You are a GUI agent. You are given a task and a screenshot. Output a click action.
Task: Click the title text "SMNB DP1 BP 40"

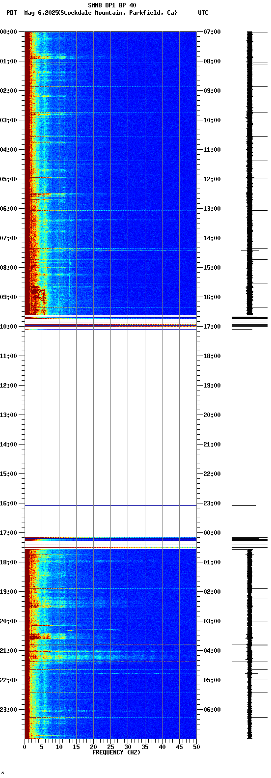[x=112, y=5]
